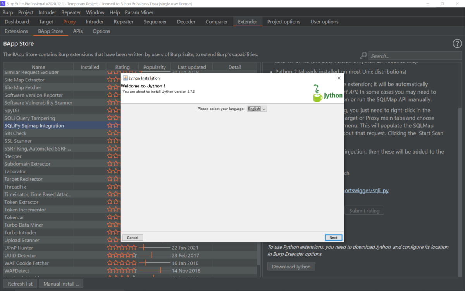Click the Jython logo in installer dialog
Viewport: 465px width, 291px height.
point(327,93)
